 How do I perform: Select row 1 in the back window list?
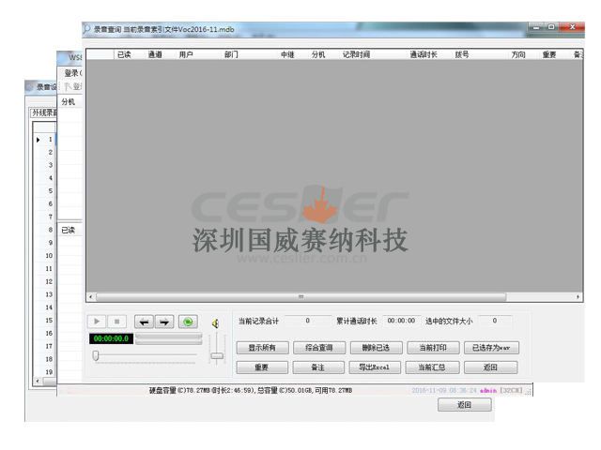point(45,140)
